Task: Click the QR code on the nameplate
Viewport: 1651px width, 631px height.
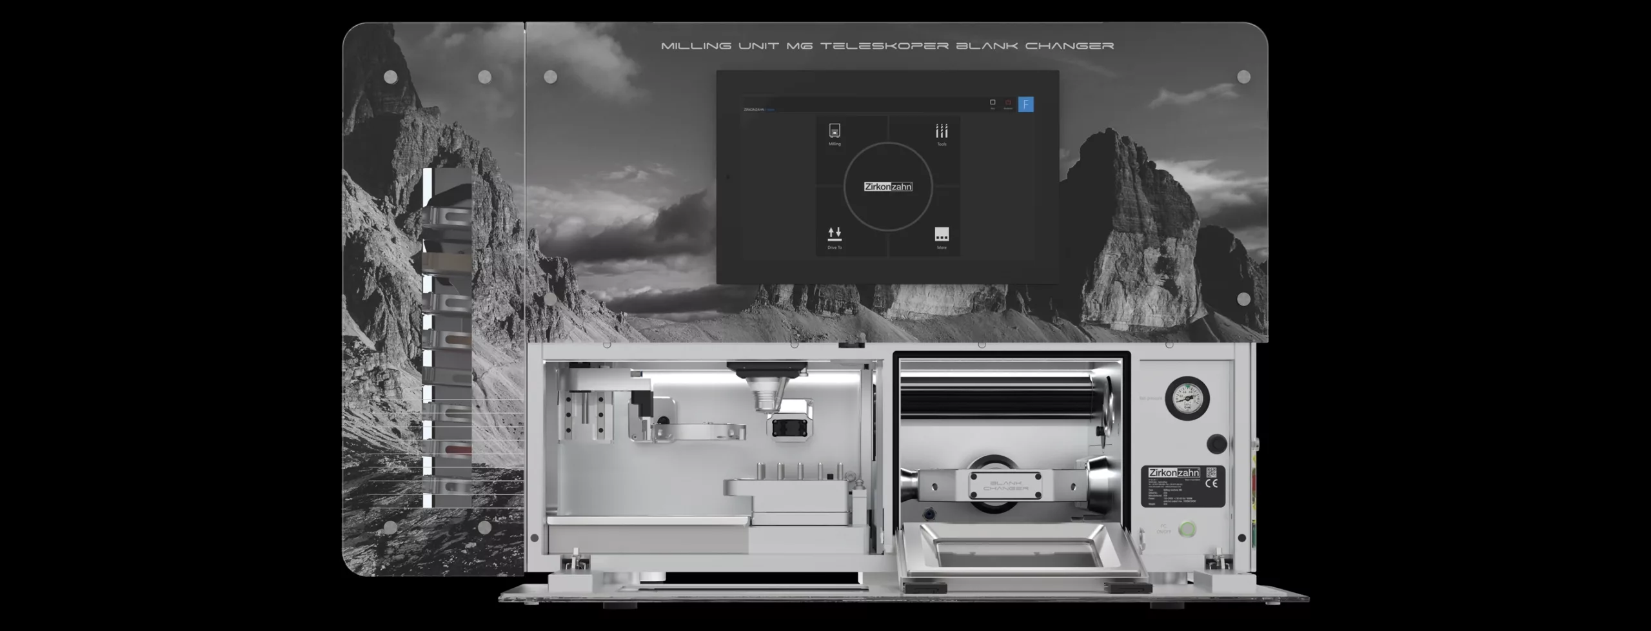Action: [x=1211, y=472]
